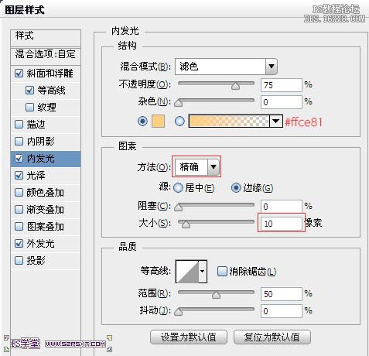The width and height of the screenshot is (369, 356).
Task: Click the orange glow color swatch
Action: coord(158,122)
